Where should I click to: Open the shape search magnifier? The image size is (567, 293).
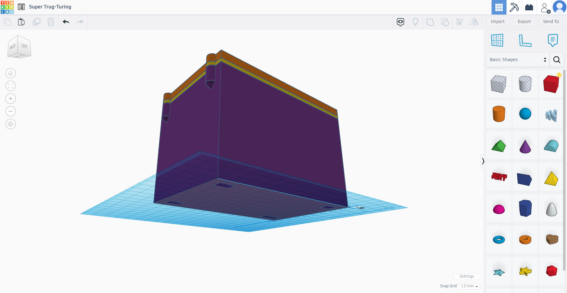coord(557,60)
